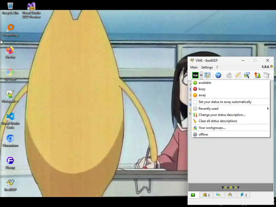Click the blue broadcast antenna icon

218,75
